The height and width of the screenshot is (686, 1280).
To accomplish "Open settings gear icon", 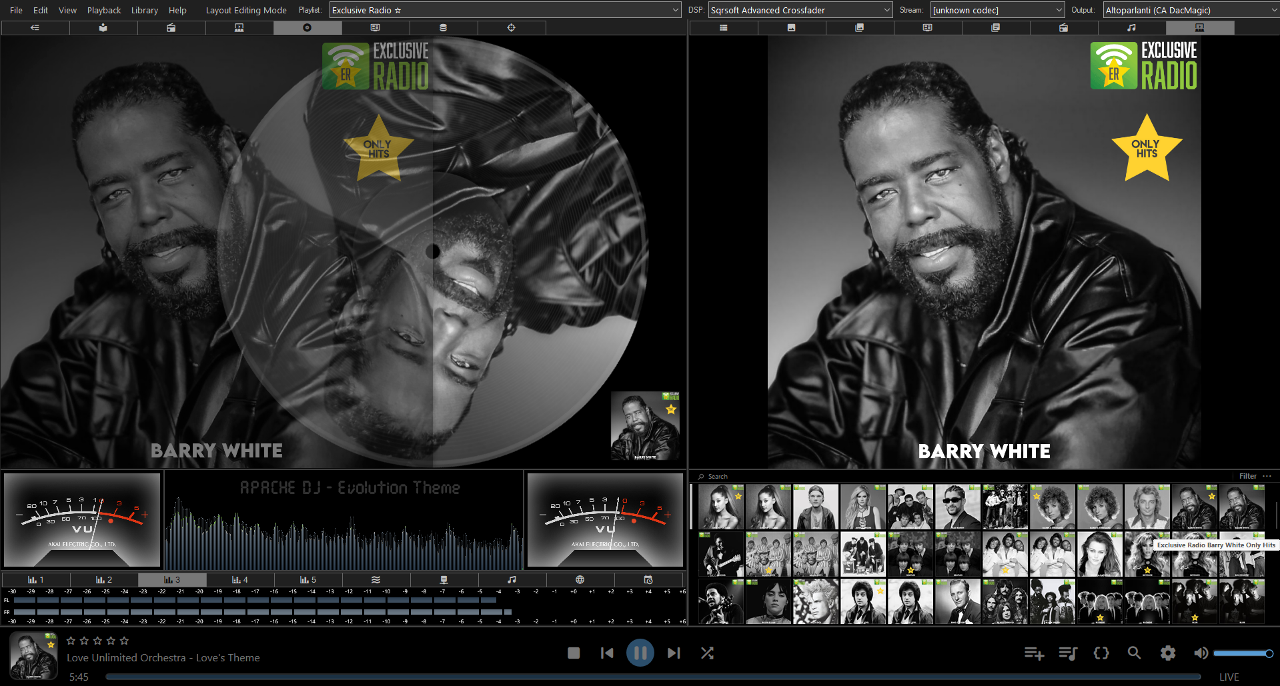I will coord(1168,653).
